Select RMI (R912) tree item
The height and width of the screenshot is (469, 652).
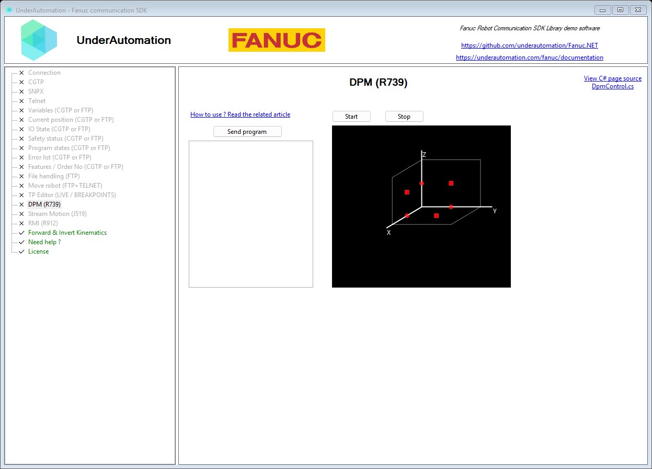(43, 223)
